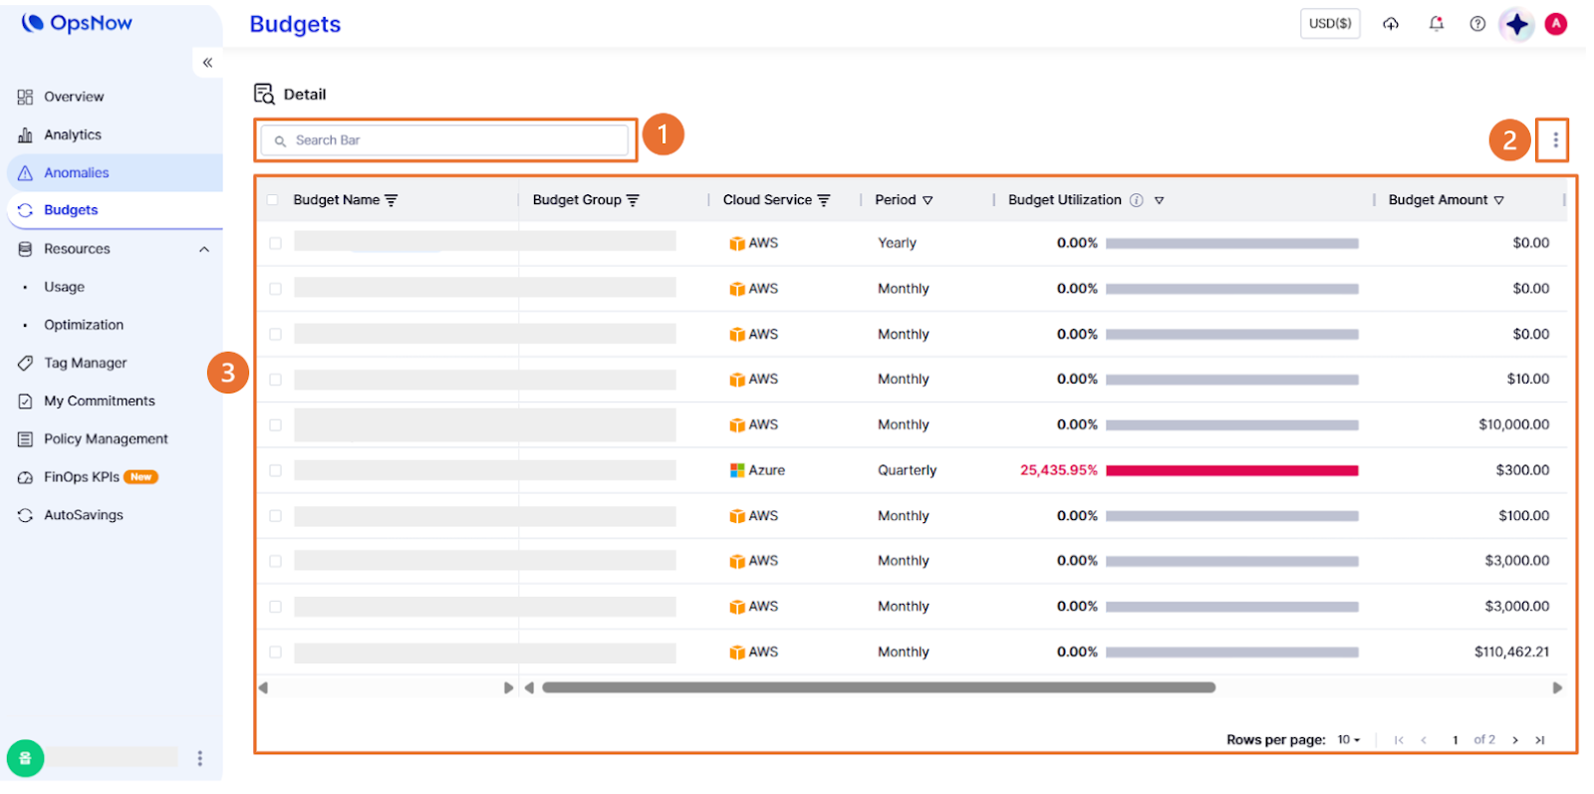Open the three-dot options menu above table
Viewport: 1594px width, 794px height.
click(1554, 140)
